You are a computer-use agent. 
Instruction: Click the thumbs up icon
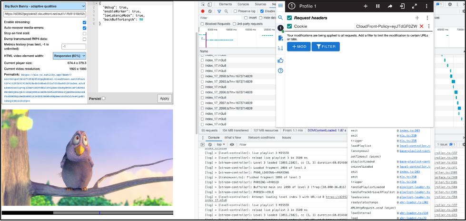[280, 60]
